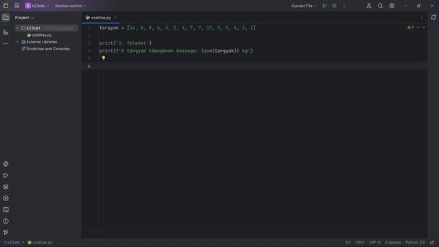Open the k23okt project dropdown
The image size is (439, 247).
(x=37, y=5)
